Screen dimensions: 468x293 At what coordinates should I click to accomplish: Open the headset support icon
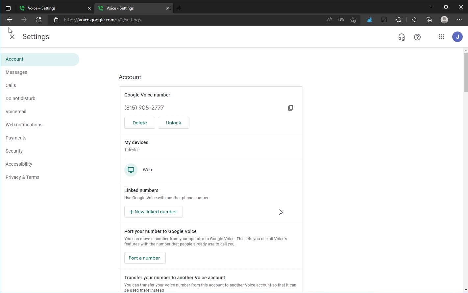(x=401, y=37)
